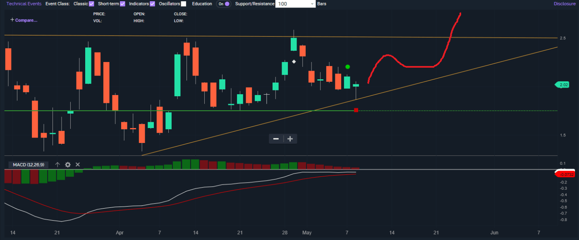Open the Disclosure link
Image resolution: width=579 pixels, height=240 pixels.
coord(565,4)
